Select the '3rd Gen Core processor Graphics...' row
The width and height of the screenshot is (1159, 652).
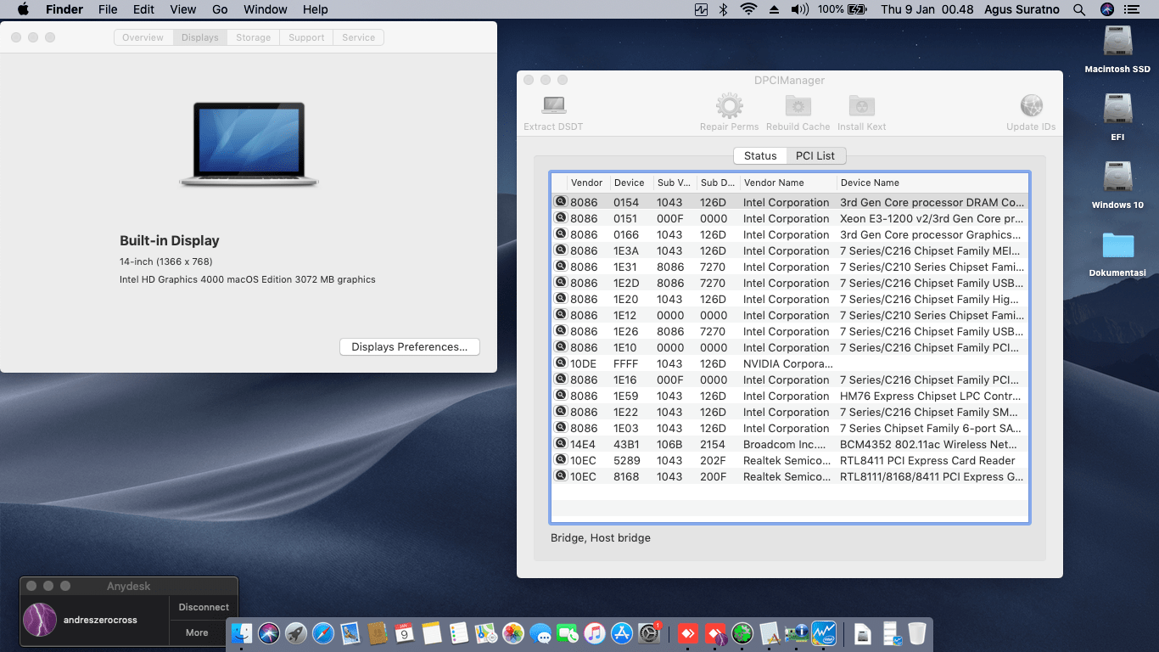click(x=789, y=234)
